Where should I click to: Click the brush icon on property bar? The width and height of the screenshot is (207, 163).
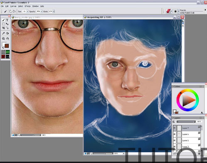coord(5,11)
